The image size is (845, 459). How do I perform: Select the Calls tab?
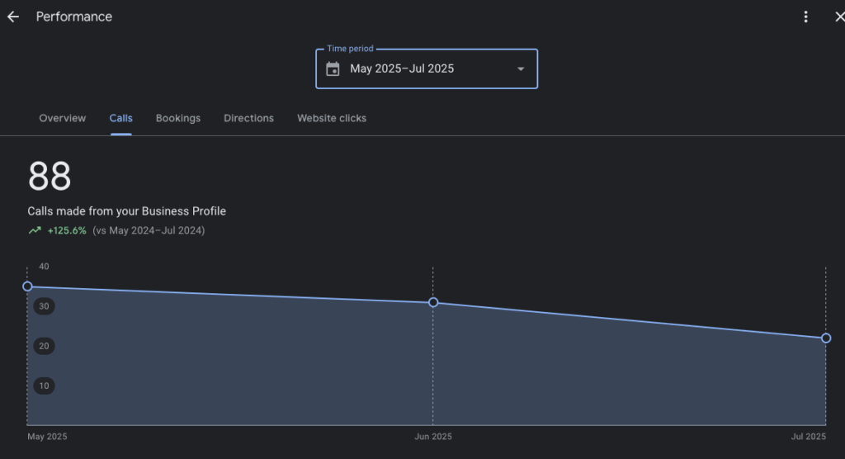click(x=120, y=118)
